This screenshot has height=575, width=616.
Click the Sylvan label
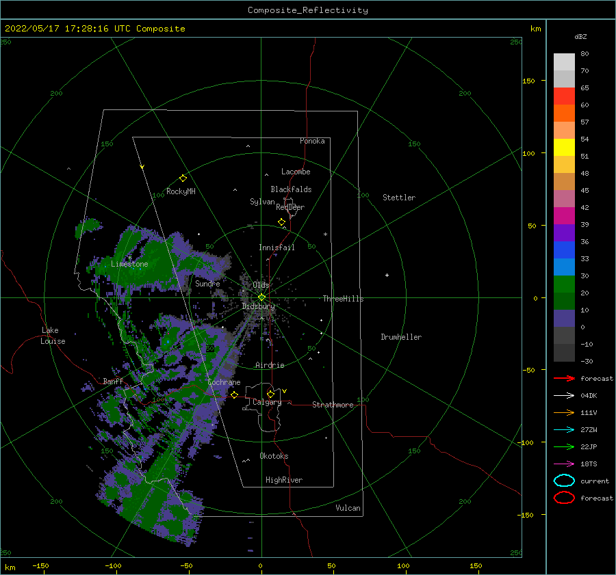[262, 202]
